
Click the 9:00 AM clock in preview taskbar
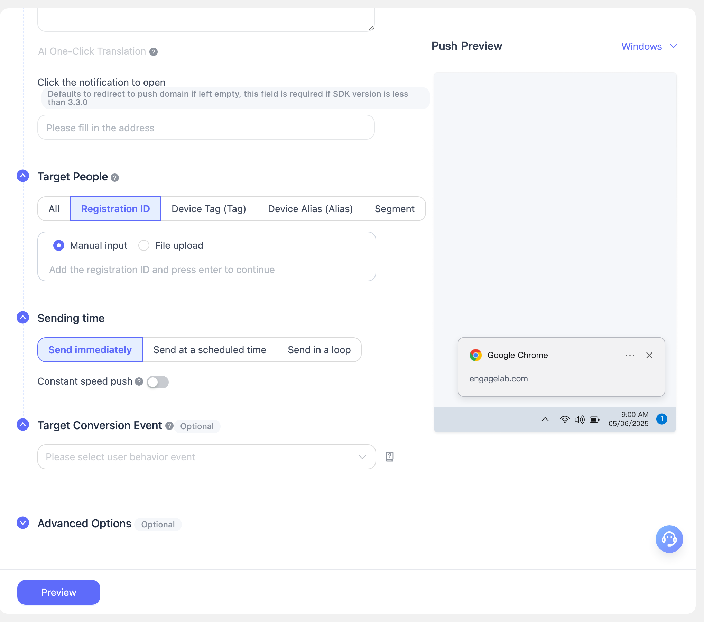(x=635, y=415)
